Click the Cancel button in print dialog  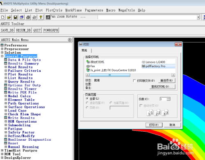172,125
